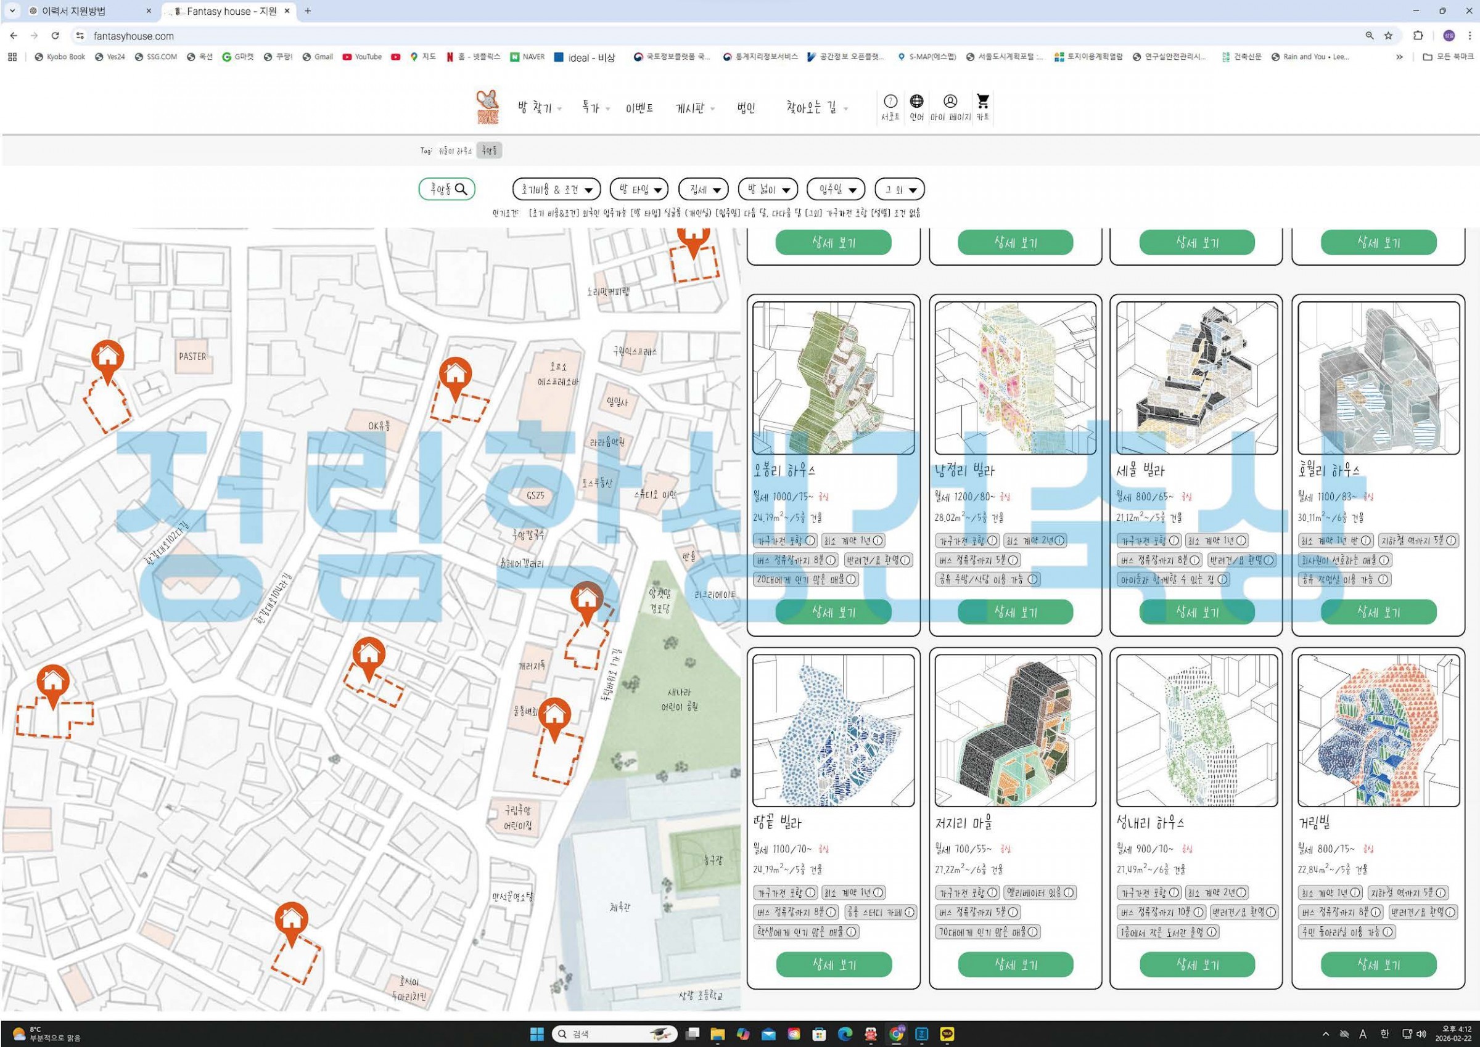
Task: Click 상세 보기 for 거림빌
Action: click(x=1378, y=964)
